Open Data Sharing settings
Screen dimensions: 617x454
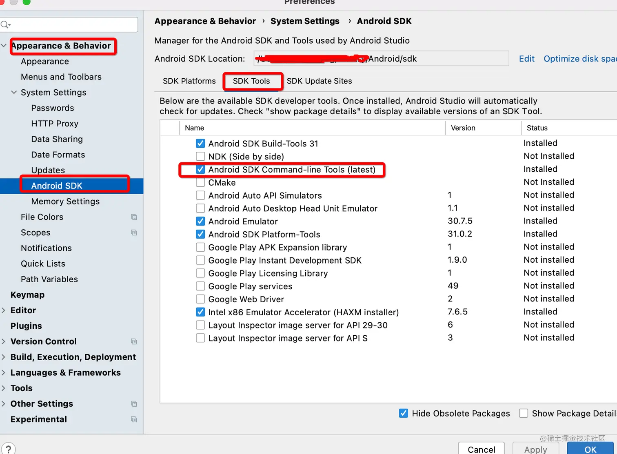pos(57,139)
